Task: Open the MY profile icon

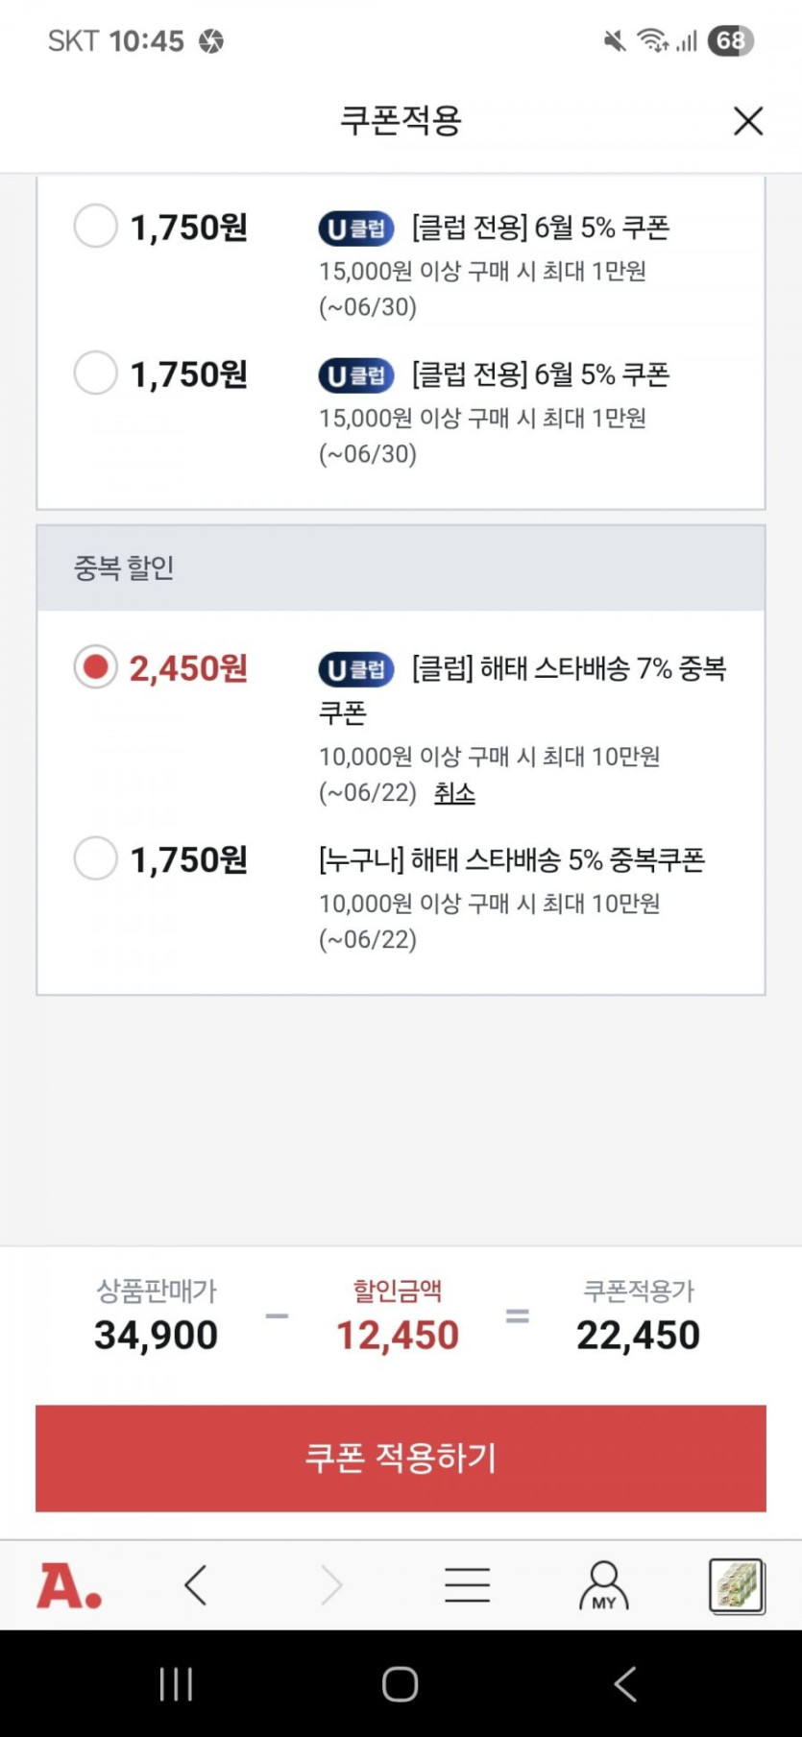Action: [x=603, y=1585]
